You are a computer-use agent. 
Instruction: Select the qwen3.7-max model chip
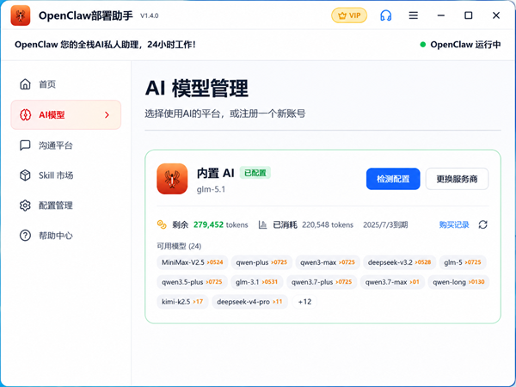tap(392, 282)
